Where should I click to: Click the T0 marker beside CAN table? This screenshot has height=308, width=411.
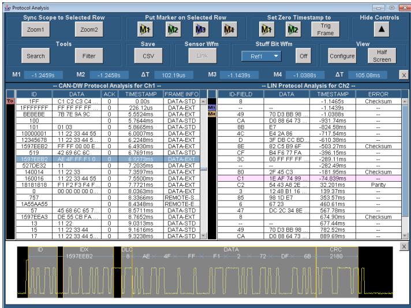[10, 101]
